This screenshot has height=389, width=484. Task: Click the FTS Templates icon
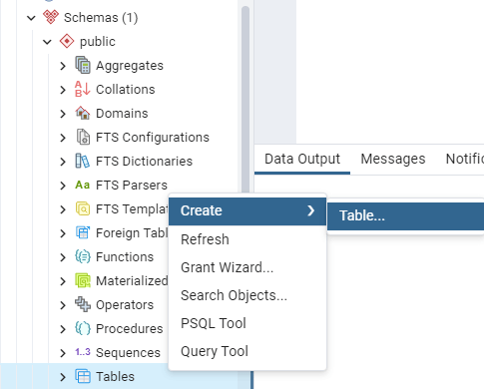pos(83,208)
